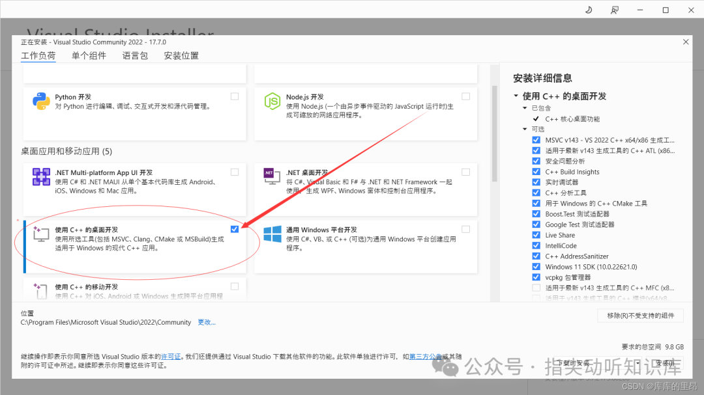Check the 通用 Windows 平台开发 workload box
Viewport: 704px width, 395px height.
(x=465, y=229)
